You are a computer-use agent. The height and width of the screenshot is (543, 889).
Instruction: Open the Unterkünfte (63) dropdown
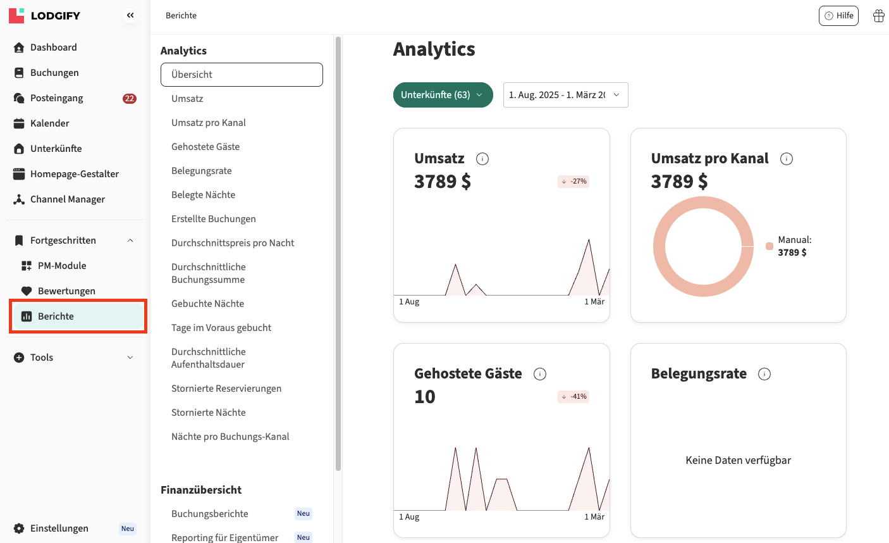[x=443, y=95]
